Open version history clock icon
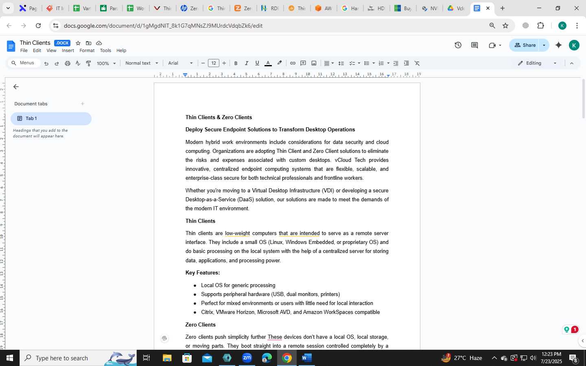Image resolution: width=586 pixels, height=366 pixels. (458, 45)
